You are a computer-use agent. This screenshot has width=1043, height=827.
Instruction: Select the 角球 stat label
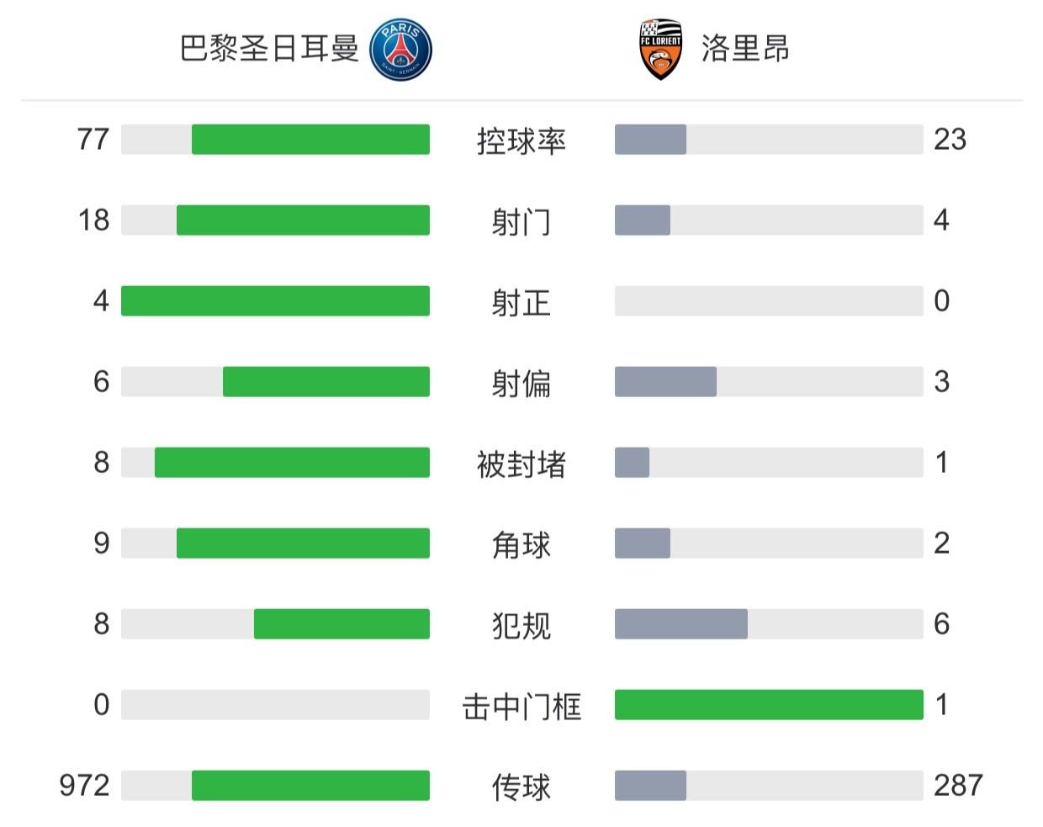click(521, 544)
